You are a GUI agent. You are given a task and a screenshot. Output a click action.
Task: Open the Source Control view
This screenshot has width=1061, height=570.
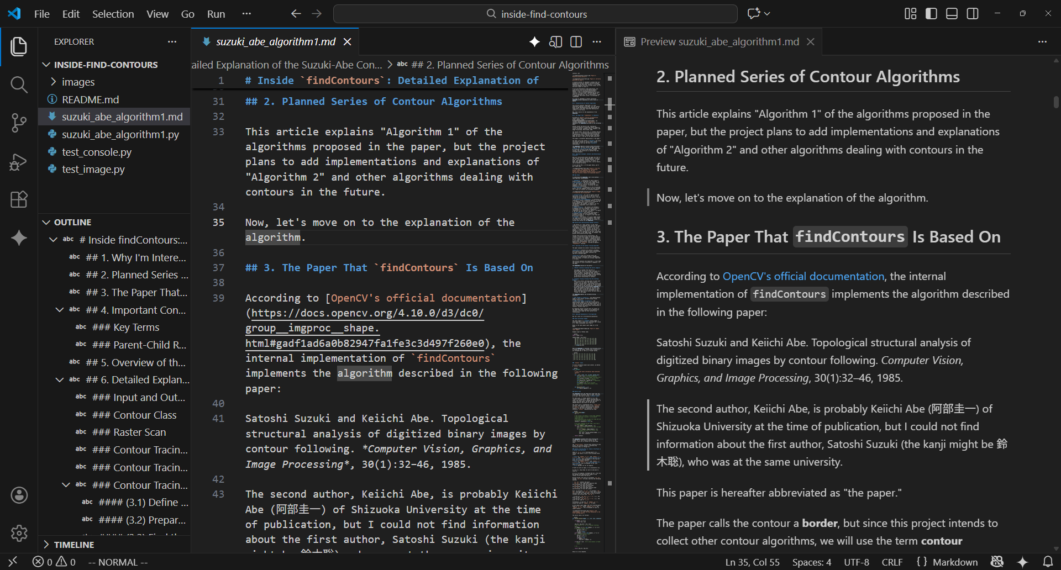coord(19,123)
